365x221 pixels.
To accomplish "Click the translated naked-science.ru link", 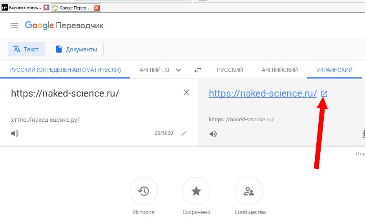I will tap(263, 93).
